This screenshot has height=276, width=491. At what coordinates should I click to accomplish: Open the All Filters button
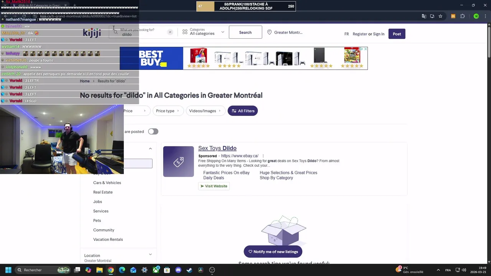pos(242,111)
